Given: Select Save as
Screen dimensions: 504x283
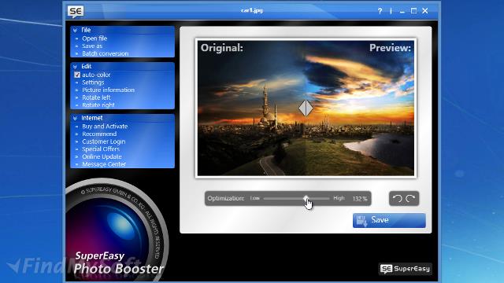Looking at the screenshot, I should (x=92, y=46).
